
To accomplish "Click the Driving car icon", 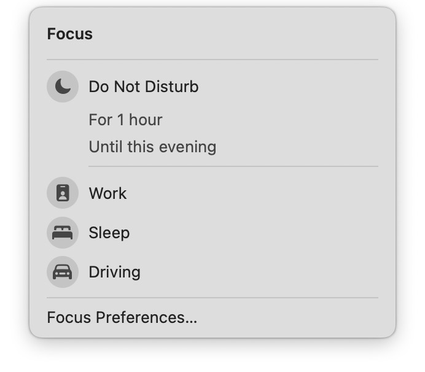I will pyautogui.click(x=63, y=272).
